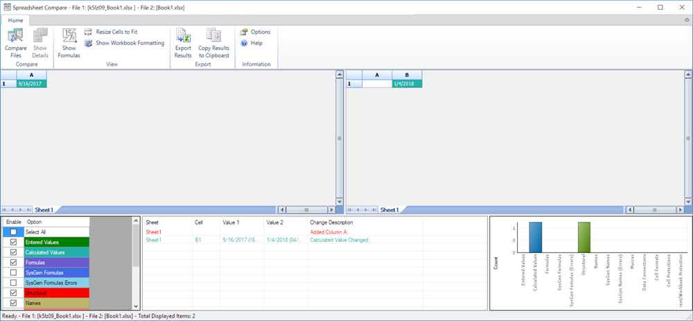
Task: Sort results by the Sheet column header
Action: 168,223
